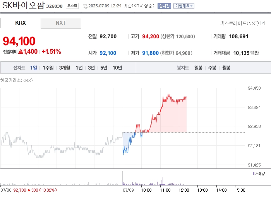Switch to the NXT tab

(61, 23)
